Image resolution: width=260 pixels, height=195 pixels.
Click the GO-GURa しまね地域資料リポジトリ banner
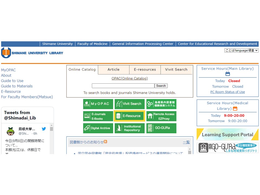coord(227,148)
